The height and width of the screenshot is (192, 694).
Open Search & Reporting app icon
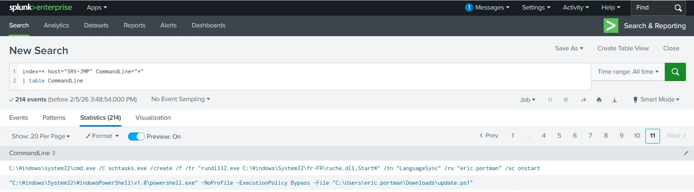click(611, 26)
